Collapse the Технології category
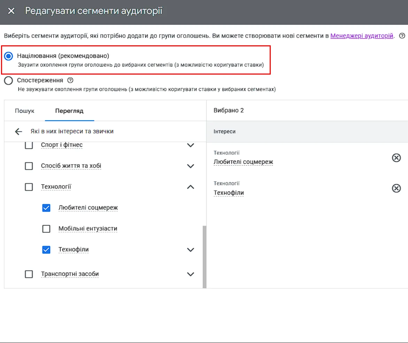This screenshot has width=408, height=343. (191, 187)
